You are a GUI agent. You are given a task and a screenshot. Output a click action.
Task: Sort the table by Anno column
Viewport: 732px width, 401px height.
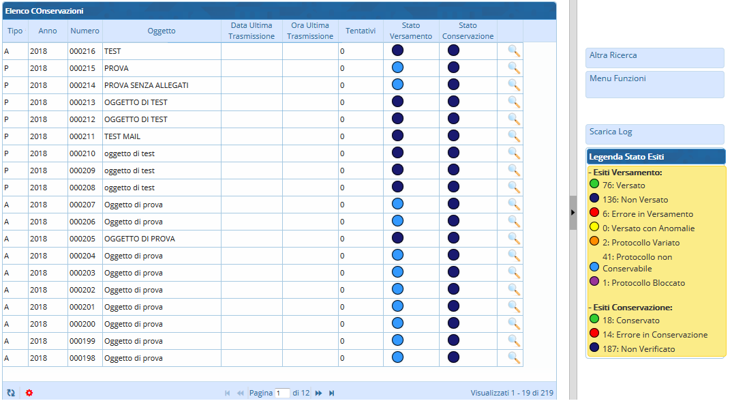click(48, 31)
